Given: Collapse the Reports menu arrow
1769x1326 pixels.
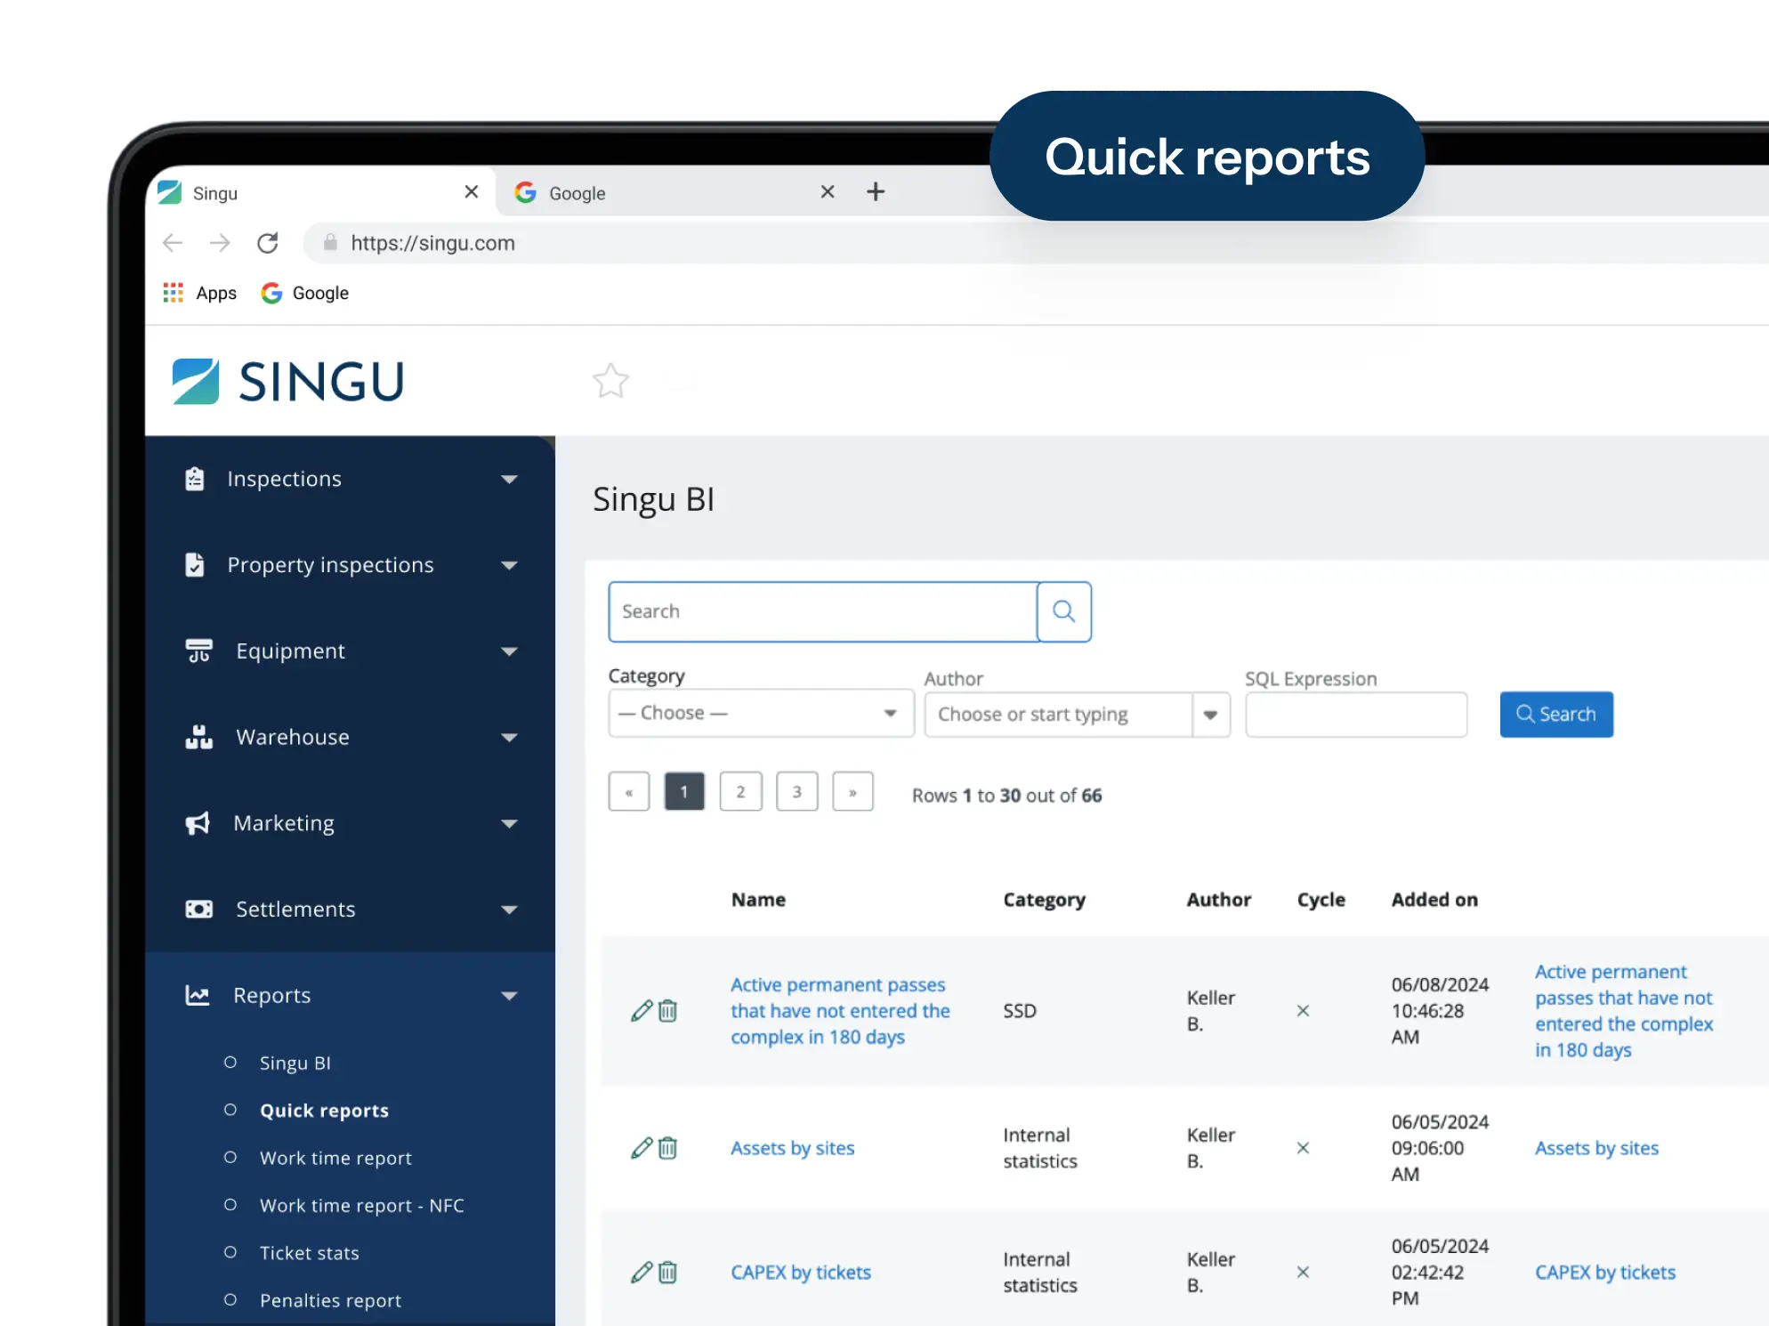Looking at the screenshot, I should tap(509, 996).
